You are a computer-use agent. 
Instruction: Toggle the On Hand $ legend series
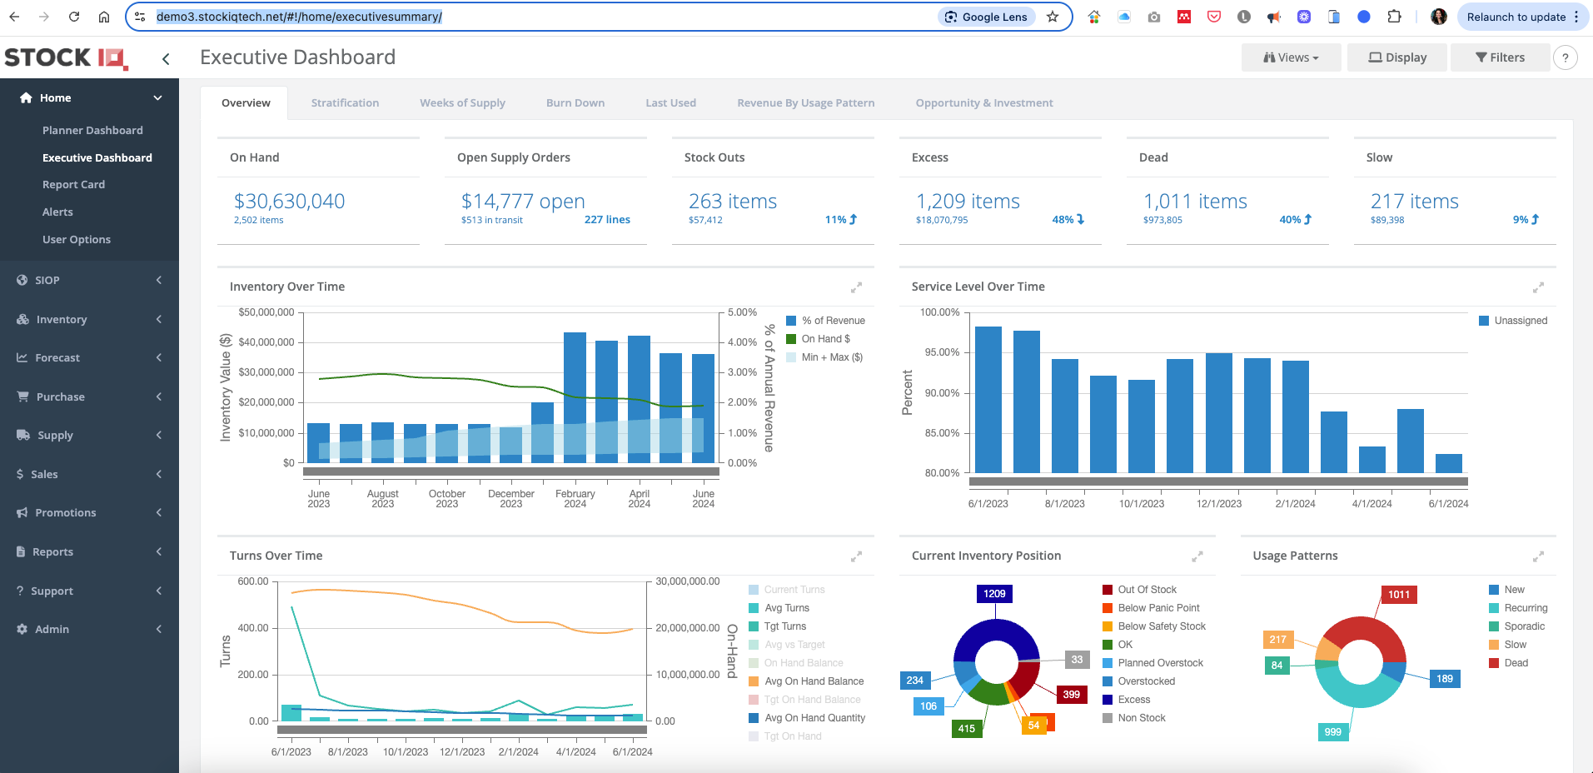824,339
